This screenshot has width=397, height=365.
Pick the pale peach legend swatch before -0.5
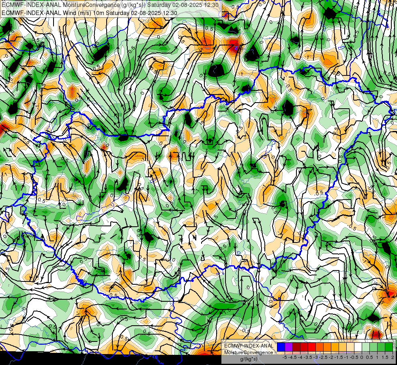click(350, 347)
